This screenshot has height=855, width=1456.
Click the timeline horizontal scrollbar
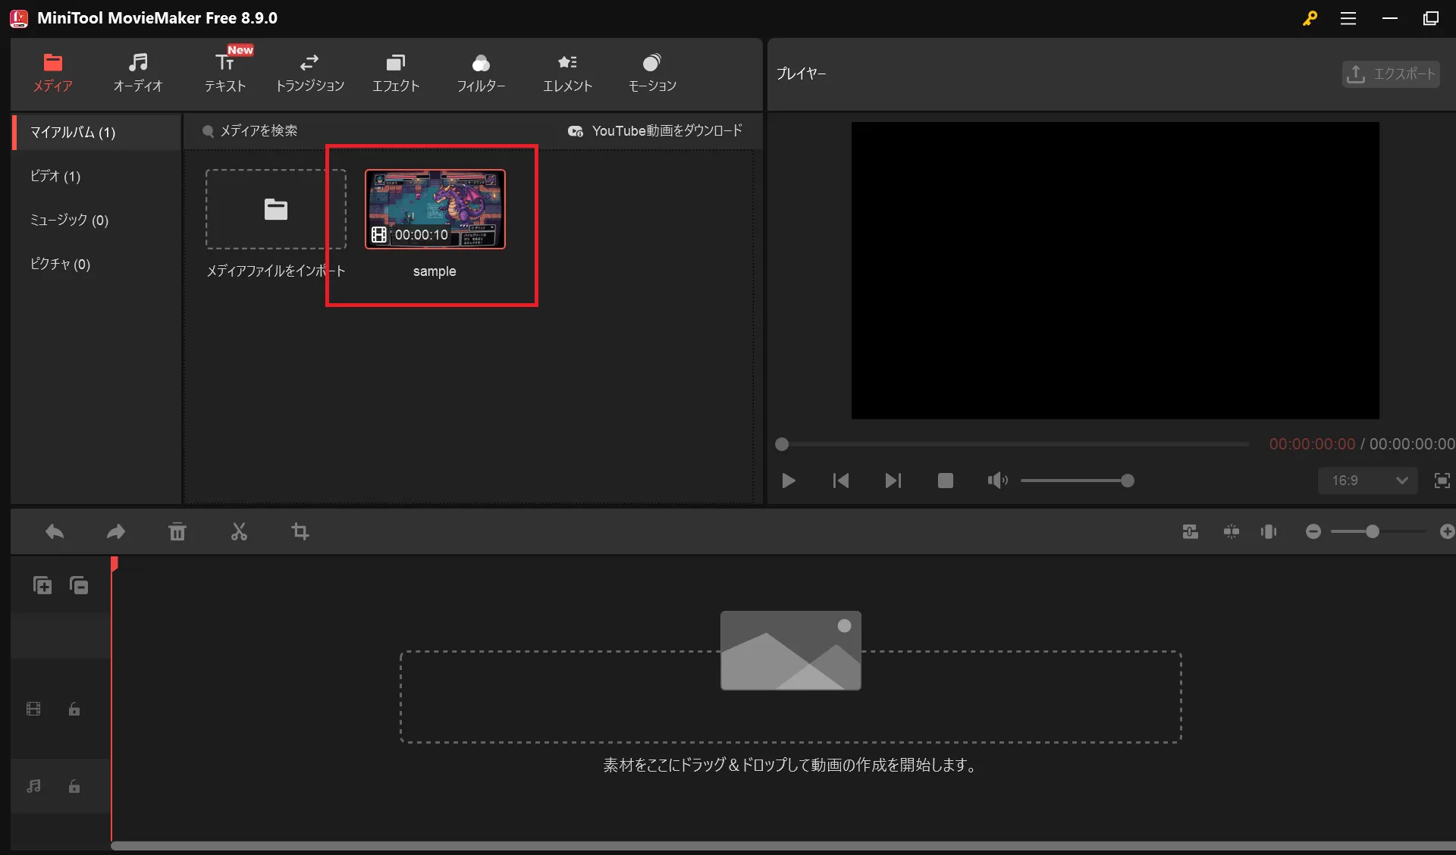[783, 846]
